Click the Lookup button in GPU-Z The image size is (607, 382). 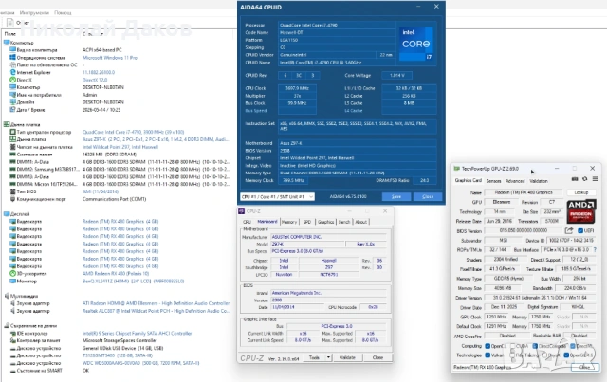(580, 192)
